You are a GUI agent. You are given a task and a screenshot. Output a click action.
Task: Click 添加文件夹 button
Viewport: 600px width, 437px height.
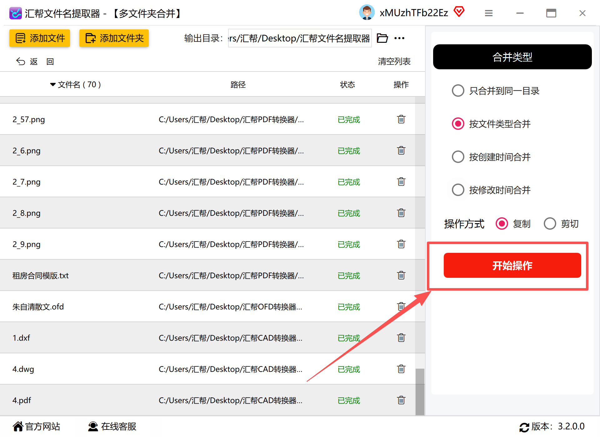114,38
